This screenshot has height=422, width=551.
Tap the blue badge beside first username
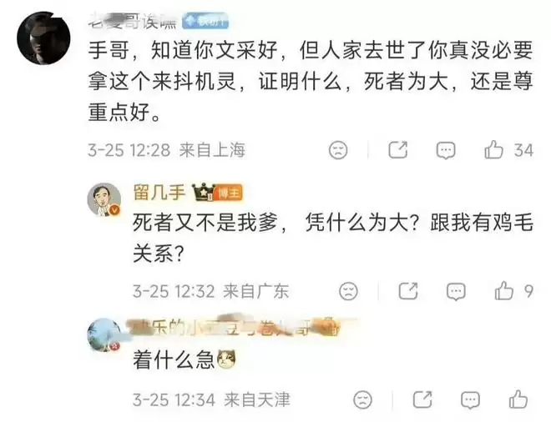pos(205,21)
